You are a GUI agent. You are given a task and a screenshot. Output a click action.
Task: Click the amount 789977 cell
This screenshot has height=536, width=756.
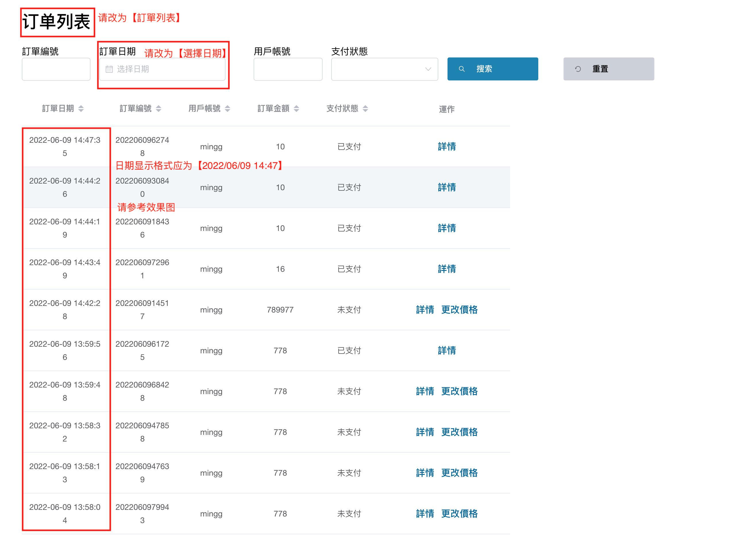[280, 310]
